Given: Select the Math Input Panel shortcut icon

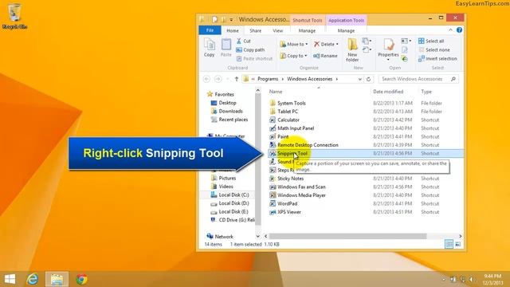Looking at the screenshot, I should click(x=273, y=128).
